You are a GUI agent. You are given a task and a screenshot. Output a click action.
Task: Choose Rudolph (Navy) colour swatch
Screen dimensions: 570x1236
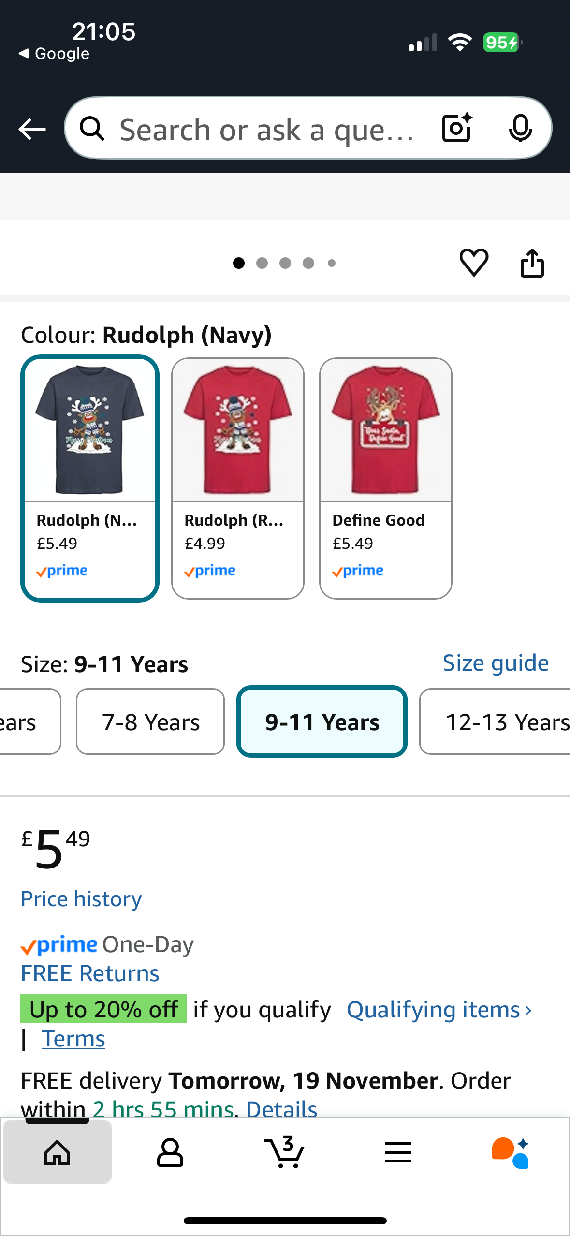(90, 478)
